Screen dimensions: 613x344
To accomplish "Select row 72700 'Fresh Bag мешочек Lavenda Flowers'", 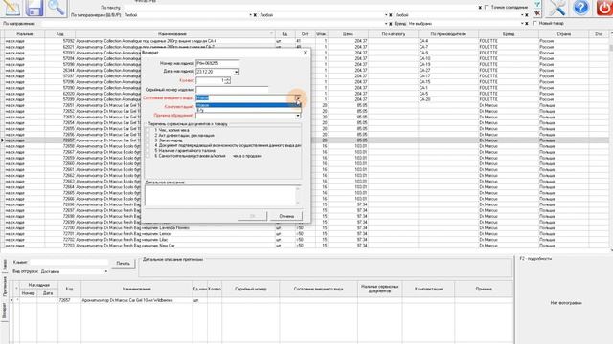I will coord(305,227).
